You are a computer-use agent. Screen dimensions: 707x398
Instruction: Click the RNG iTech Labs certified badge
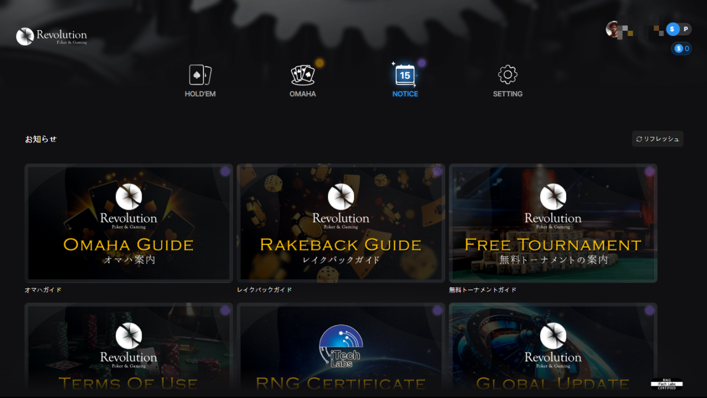tap(666, 384)
